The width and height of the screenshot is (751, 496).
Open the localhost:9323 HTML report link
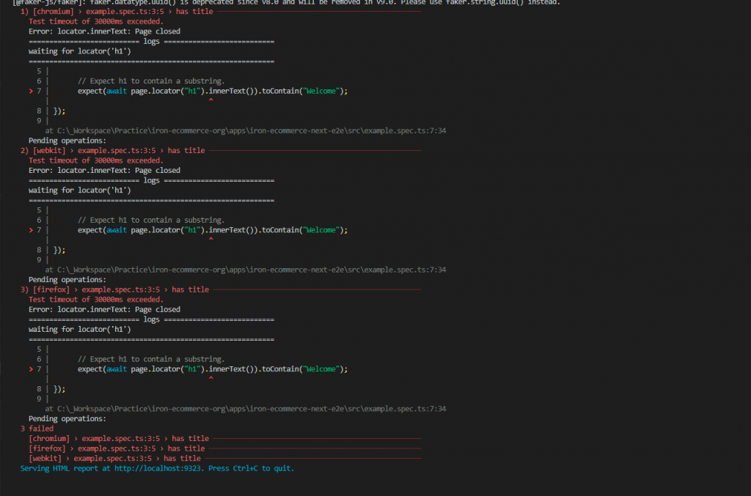pos(157,468)
